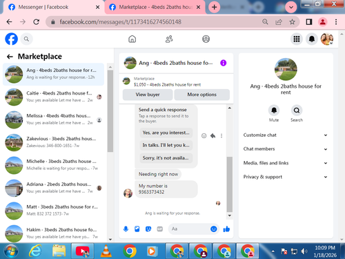Open Hakim 3beds 2baths conversation
Image resolution: width=345 pixels, height=259 pixels.
(x=53, y=233)
